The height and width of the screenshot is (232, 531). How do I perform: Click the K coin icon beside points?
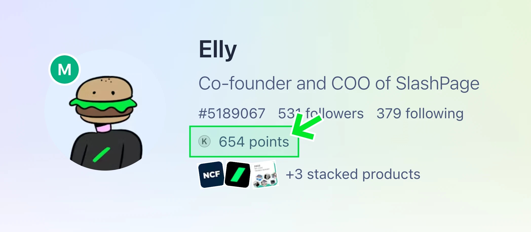coord(204,141)
